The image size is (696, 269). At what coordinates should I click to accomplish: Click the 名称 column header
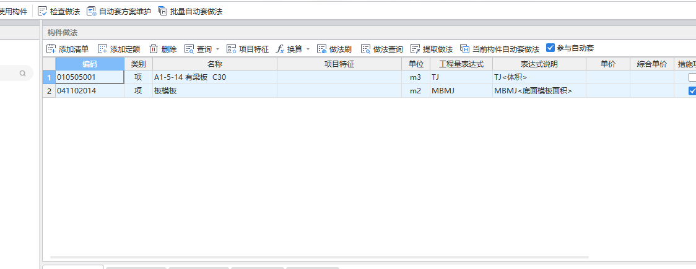pyautogui.click(x=215, y=64)
